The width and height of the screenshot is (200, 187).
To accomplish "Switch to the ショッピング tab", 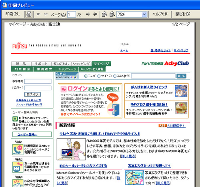I will tap(81, 64).
